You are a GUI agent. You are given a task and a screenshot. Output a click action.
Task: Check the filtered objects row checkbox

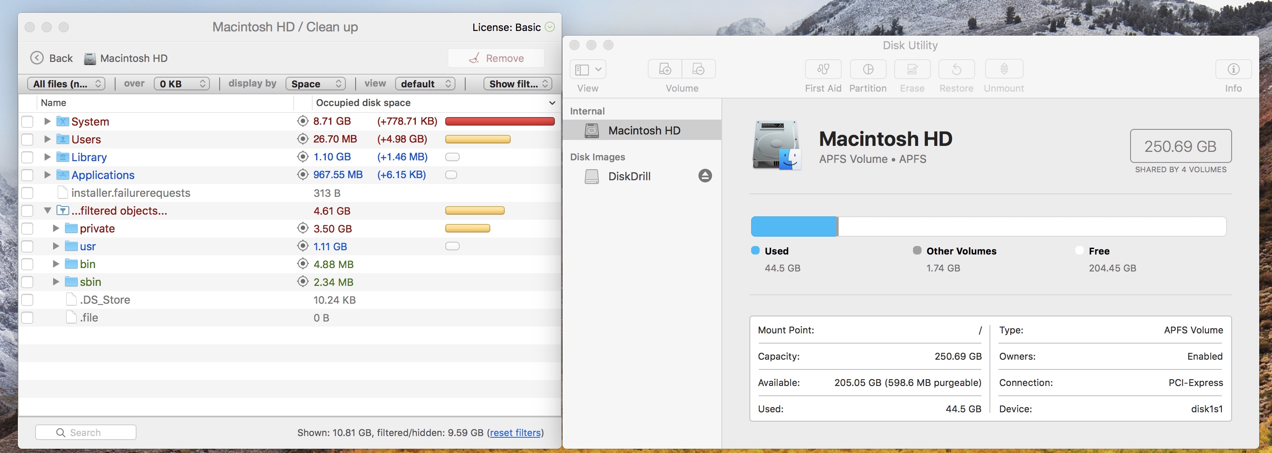click(x=27, y=210)
